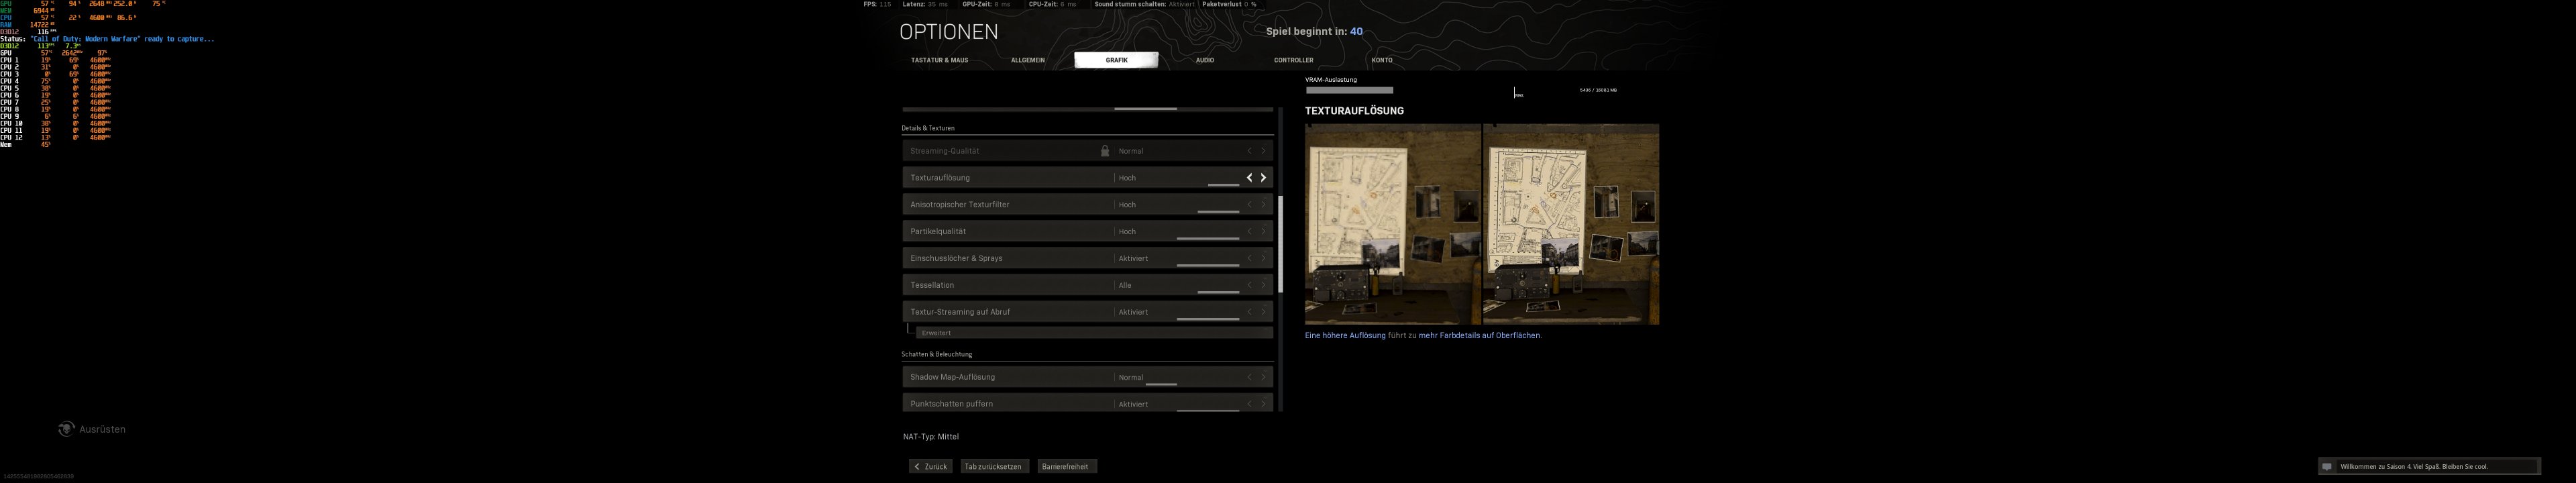The width and height of the screenshot is (2576, 483).
Task: Click left arrow on Einschusslöcher & Sprays row
Action: pos(1249,258)
